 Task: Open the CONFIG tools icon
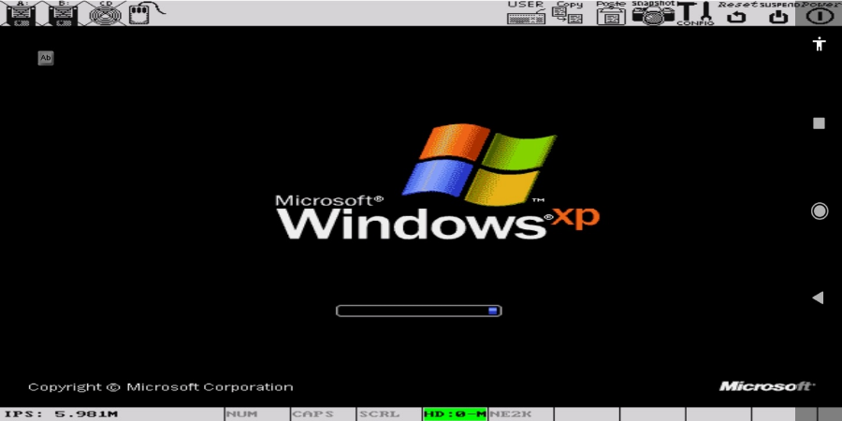(695, 13)
